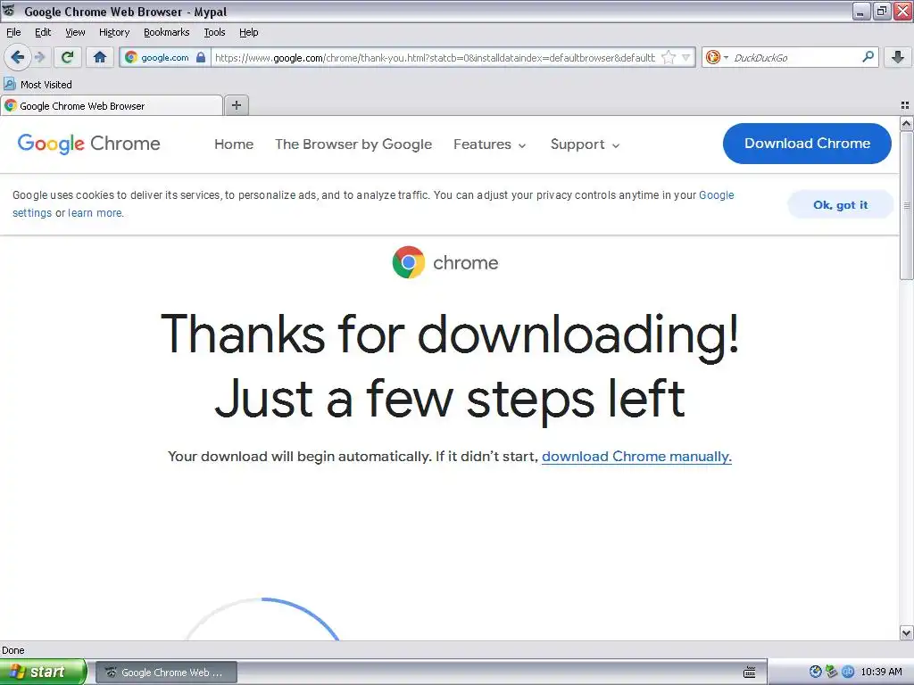Image resolution: width=914 pixels, height=685 pixels.
Task: Click the address bar URL field
Action: 435,58
